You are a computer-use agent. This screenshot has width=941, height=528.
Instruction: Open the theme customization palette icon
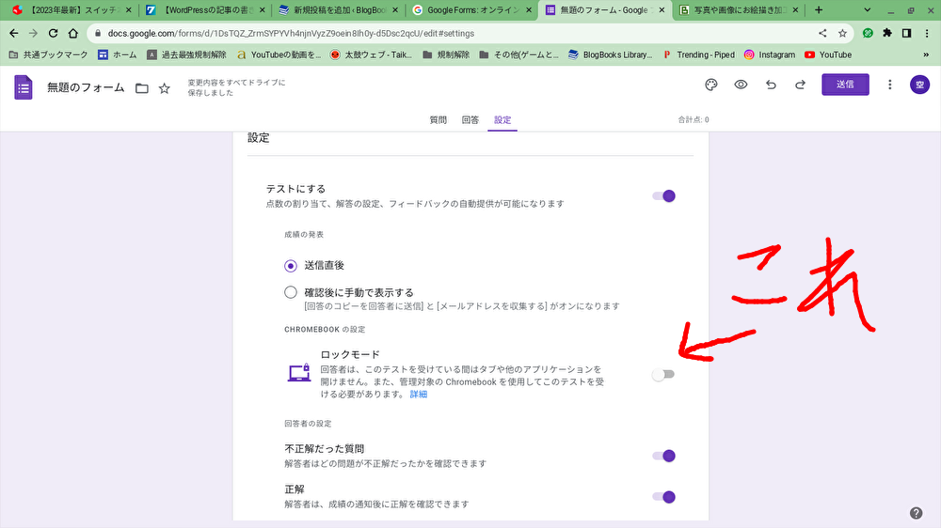pyautogui.click(x=711, y=85)
